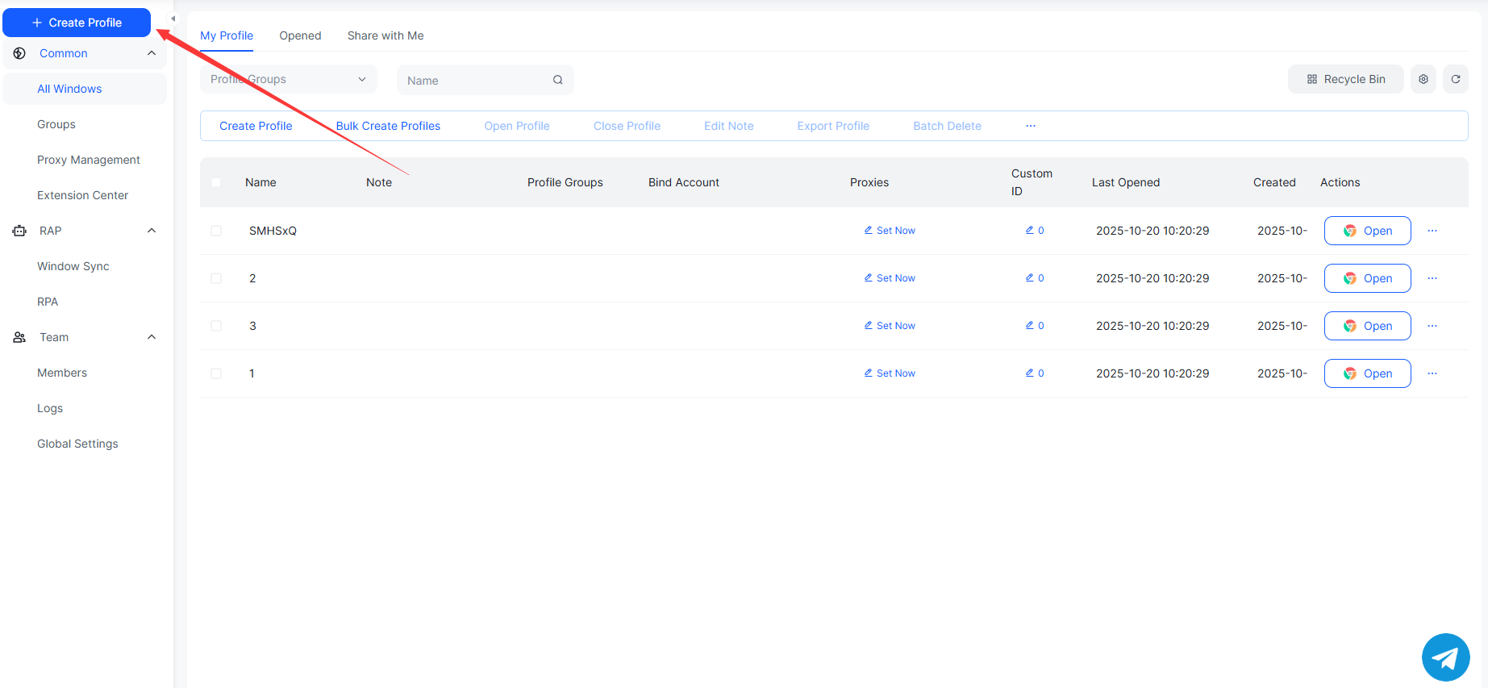The width and height of the screenshot is (1488, 688).
Task: Open the Recycle Bin
Action: [x=1345, y=79]
